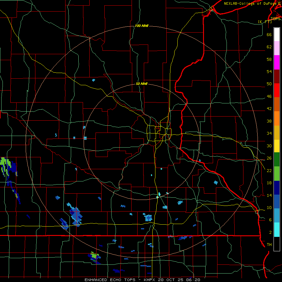The width and height of the screenshot is (282, 282).
Task: Click the legend value "66"
Action: click(x=269, y=34)
